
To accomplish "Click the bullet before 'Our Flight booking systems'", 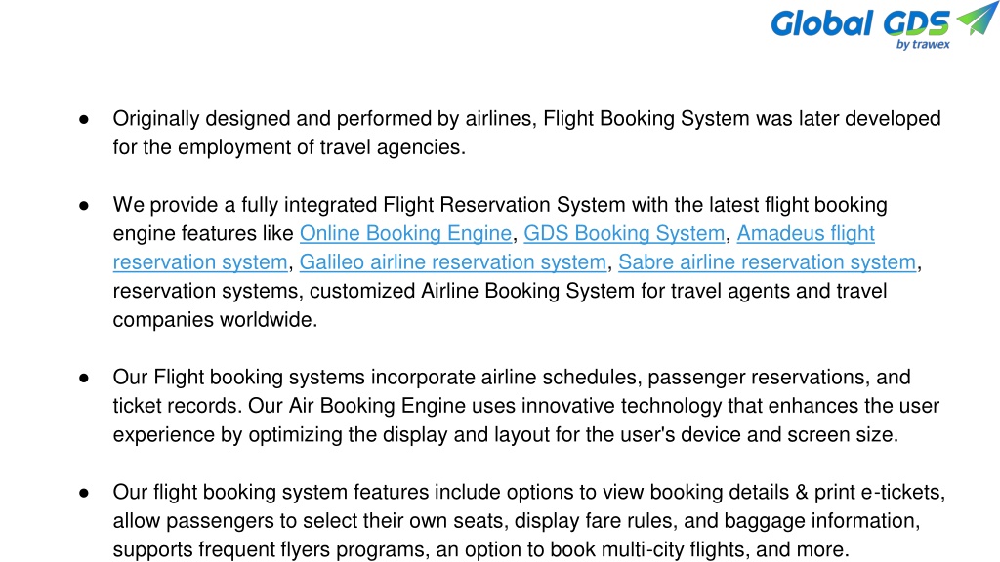I will click(84, 378).
